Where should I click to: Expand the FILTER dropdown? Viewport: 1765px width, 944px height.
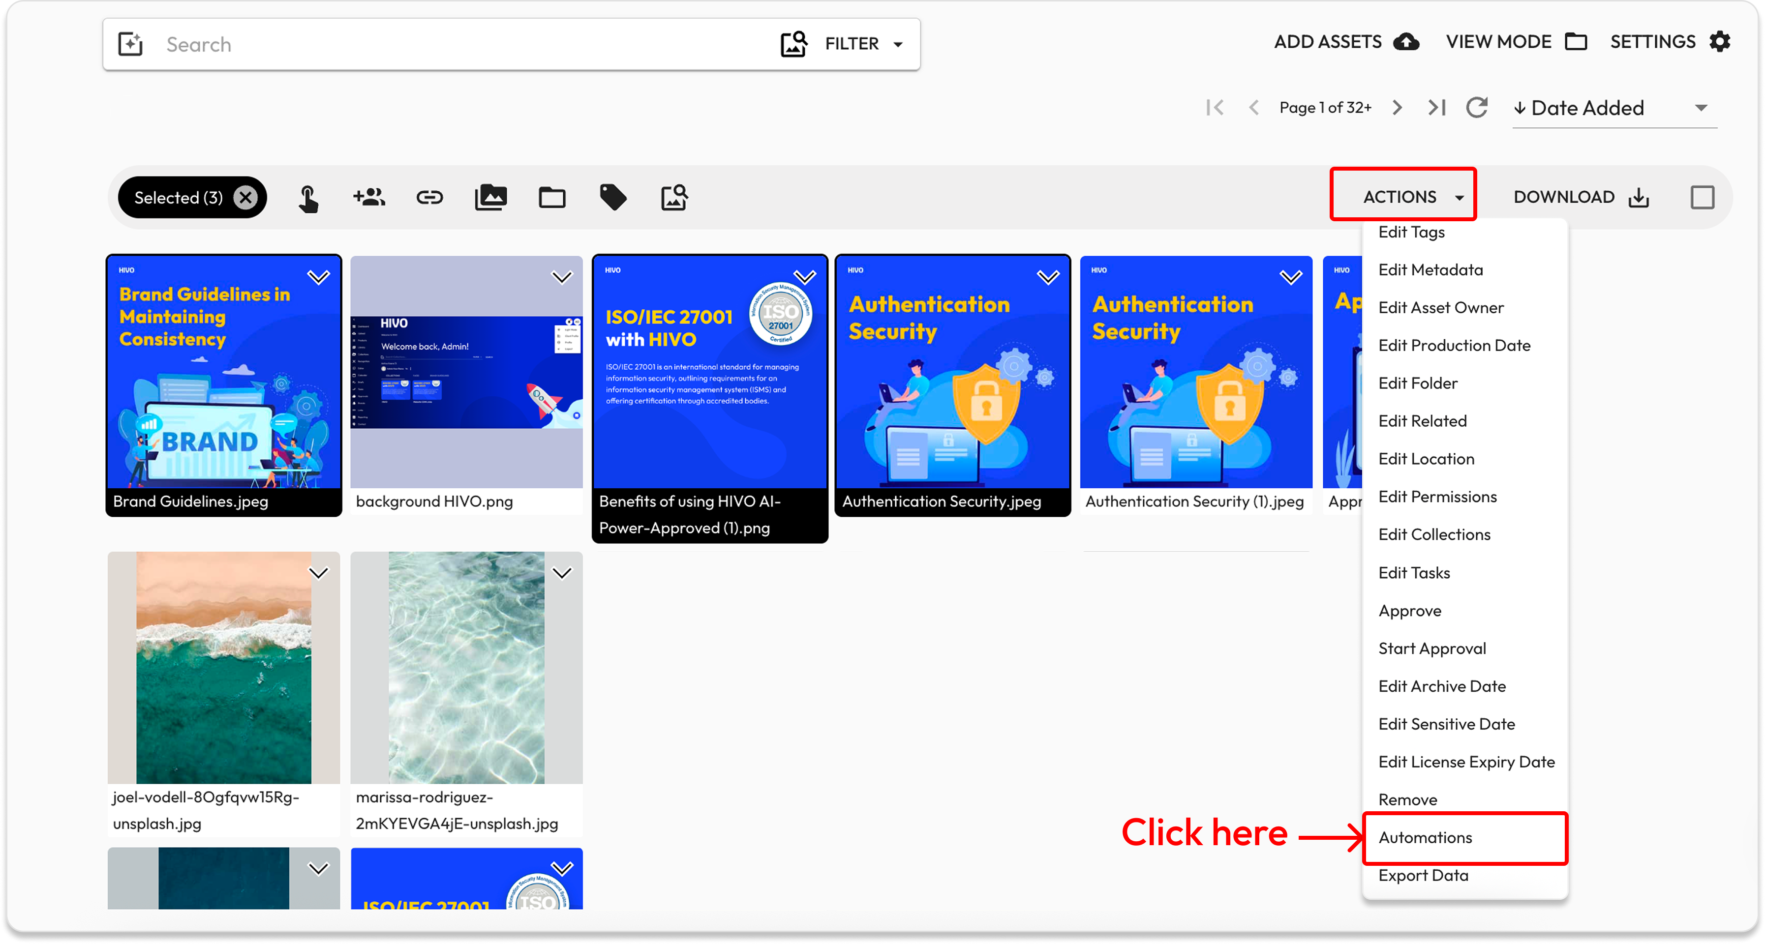click(x=863, y=44)
